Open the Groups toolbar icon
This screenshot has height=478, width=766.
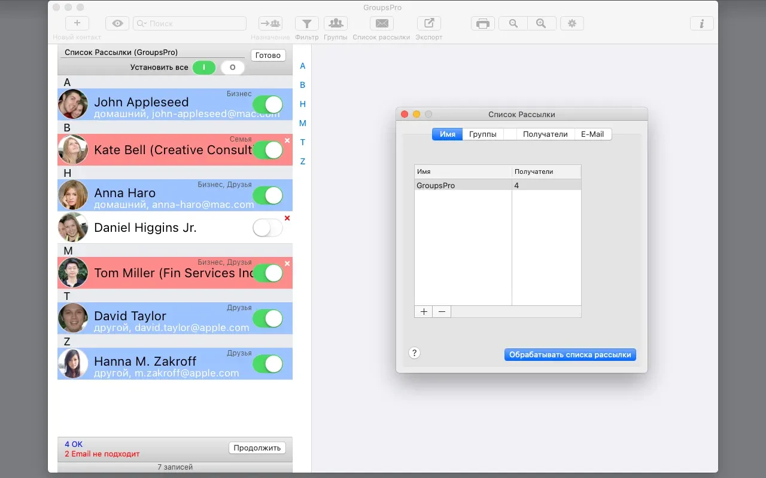tap(336, 23)
